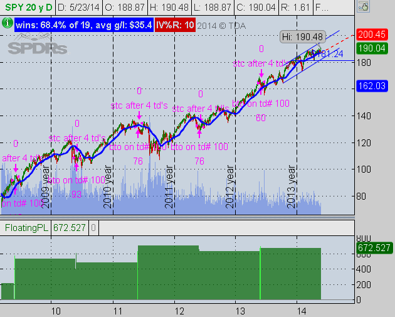Click the range value R: 1.61

point(295,8)
